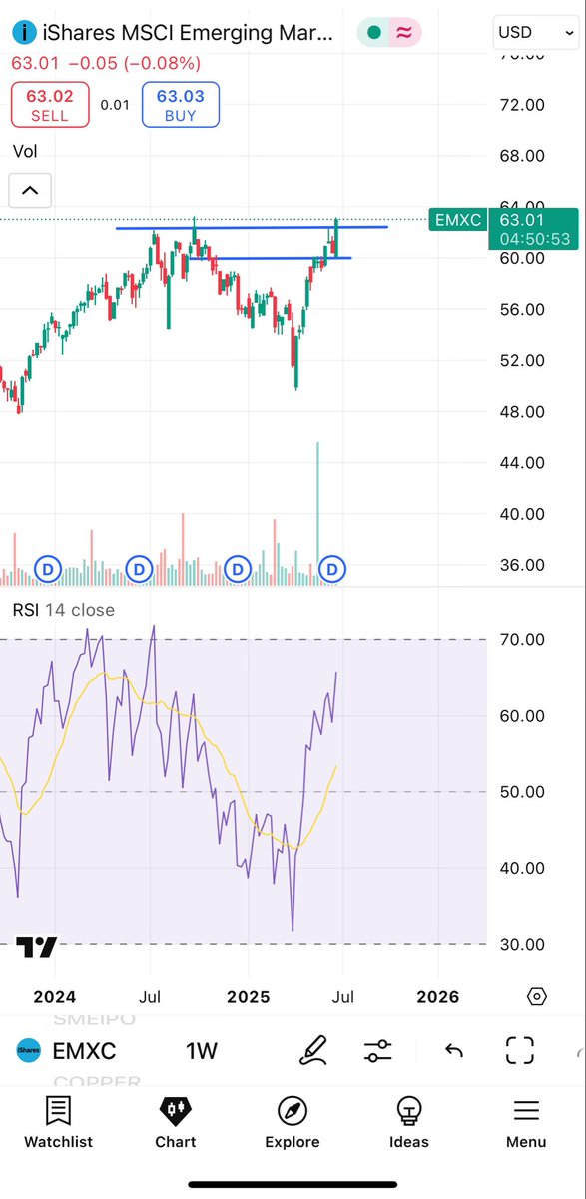Tap the 2024 time axis label
The height and width of the screenshot is (1199, 586).
point(54,997)
